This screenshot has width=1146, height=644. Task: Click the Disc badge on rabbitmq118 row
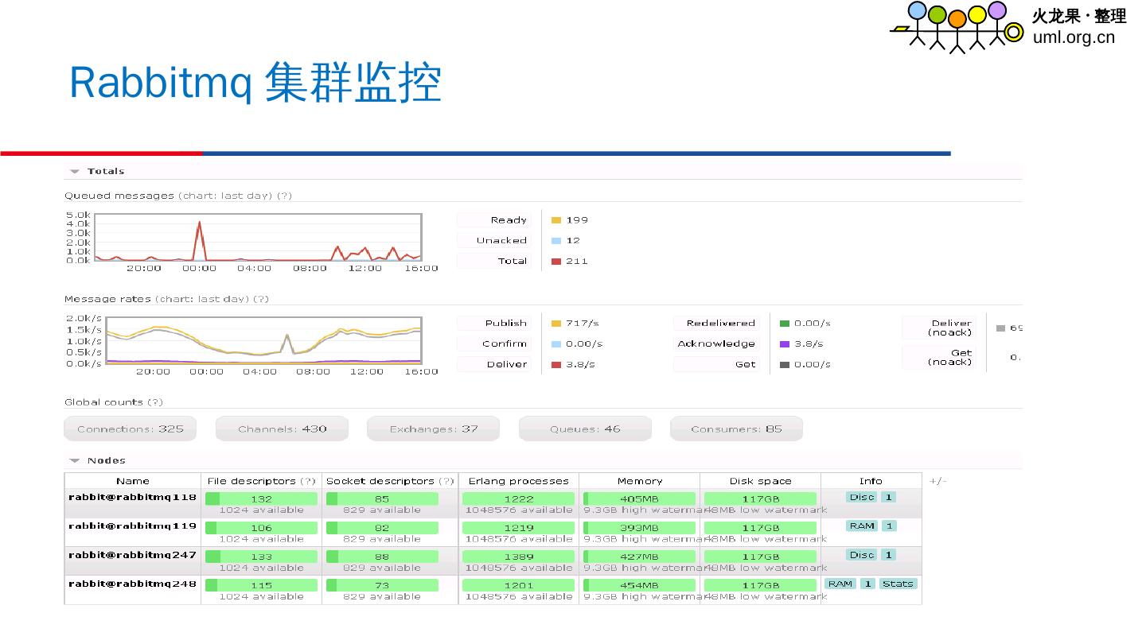point(861,497)
